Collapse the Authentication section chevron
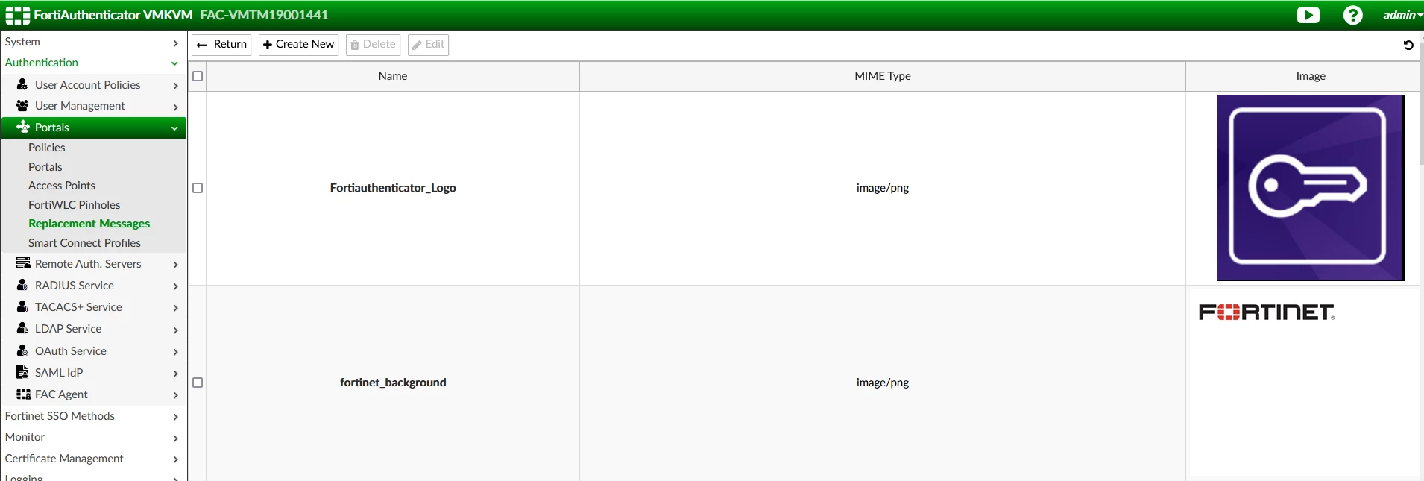1424x481 pixels. pyautogui.click(x=174, y=63)
